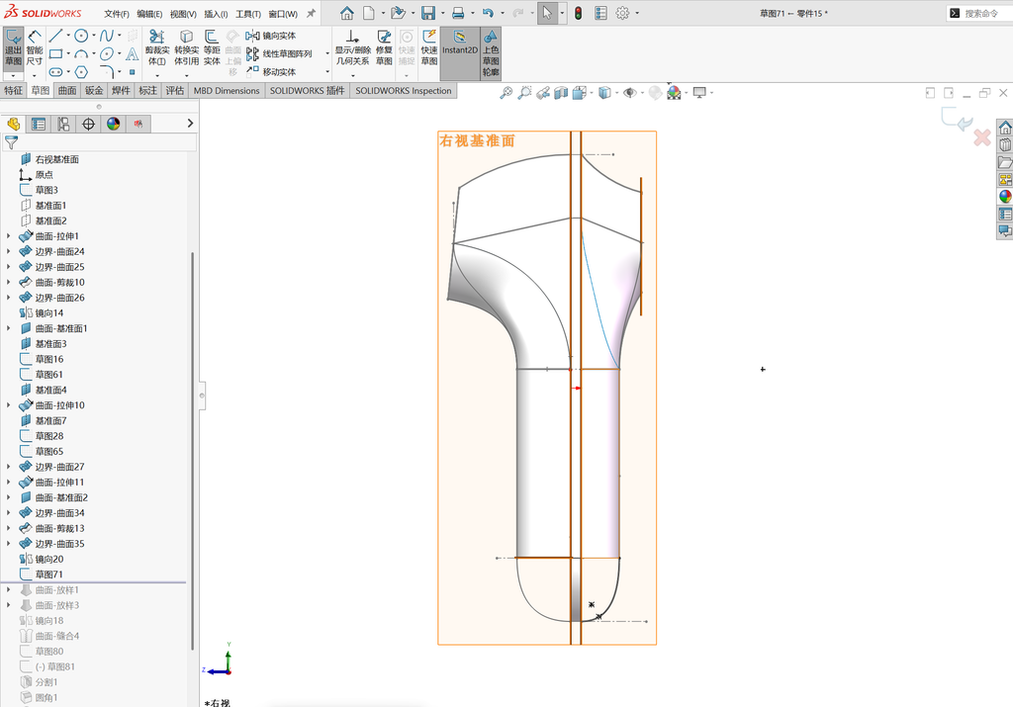Viewport: 1013px width, 707px height.
Task: Expand the 曲面-拉伸10 tree node
Action: point(8,405)
